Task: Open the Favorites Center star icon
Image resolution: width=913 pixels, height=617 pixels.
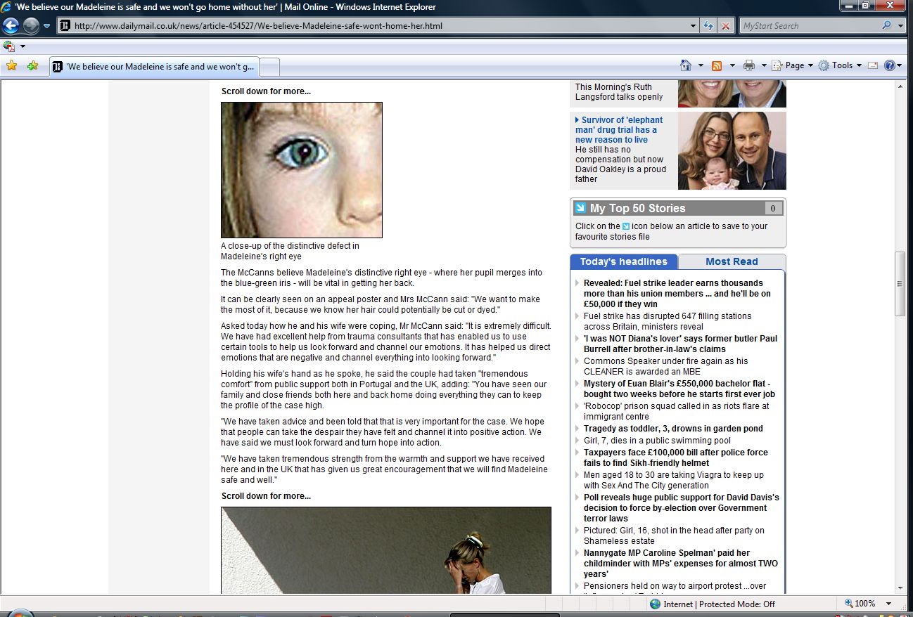Action: (x=11, y=66)
